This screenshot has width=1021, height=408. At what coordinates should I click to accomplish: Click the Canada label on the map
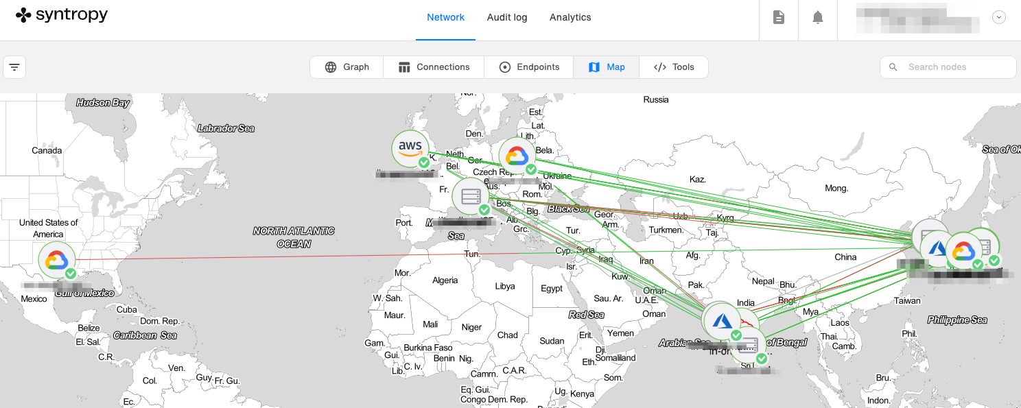(47, 150)
